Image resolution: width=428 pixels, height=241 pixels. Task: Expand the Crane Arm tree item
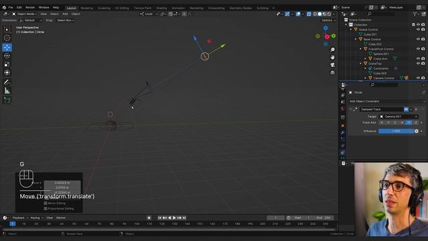366,58
